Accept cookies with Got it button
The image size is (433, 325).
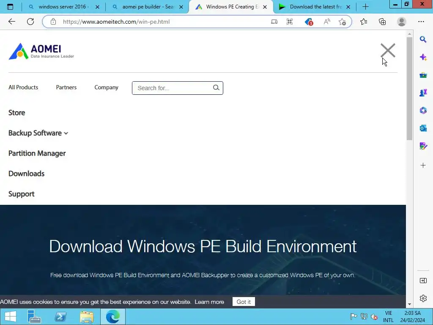pos(244,302)
